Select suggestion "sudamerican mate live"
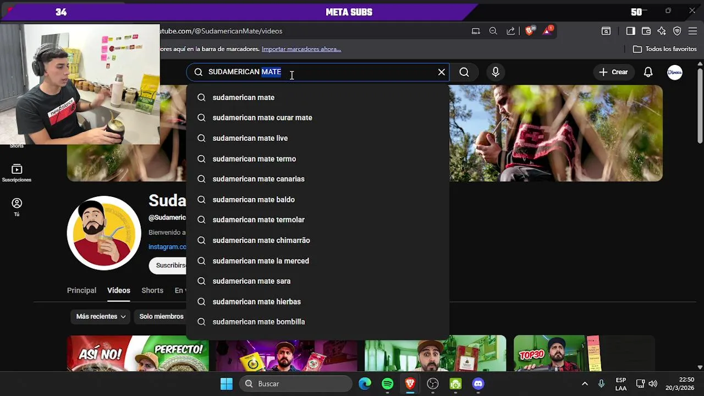This screenshot has height=396, width=704. pyautogui.click(x=317, y=138)
